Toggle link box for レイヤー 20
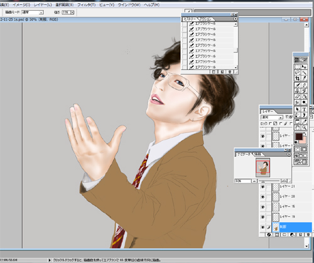Screen dimensions: 314x263 tap(269, 197)
